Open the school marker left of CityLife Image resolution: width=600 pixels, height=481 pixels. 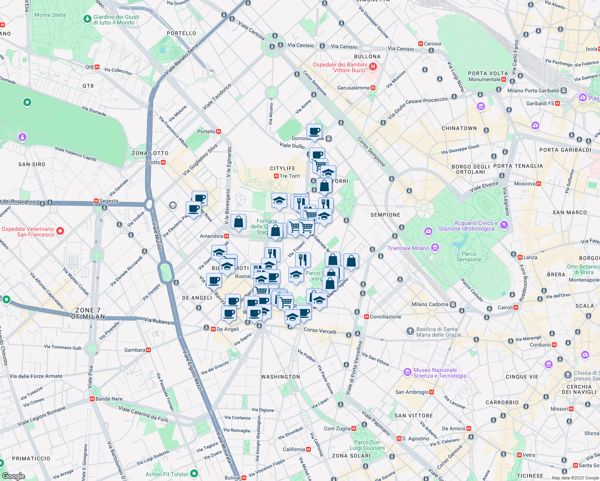[x=279, y=201]
